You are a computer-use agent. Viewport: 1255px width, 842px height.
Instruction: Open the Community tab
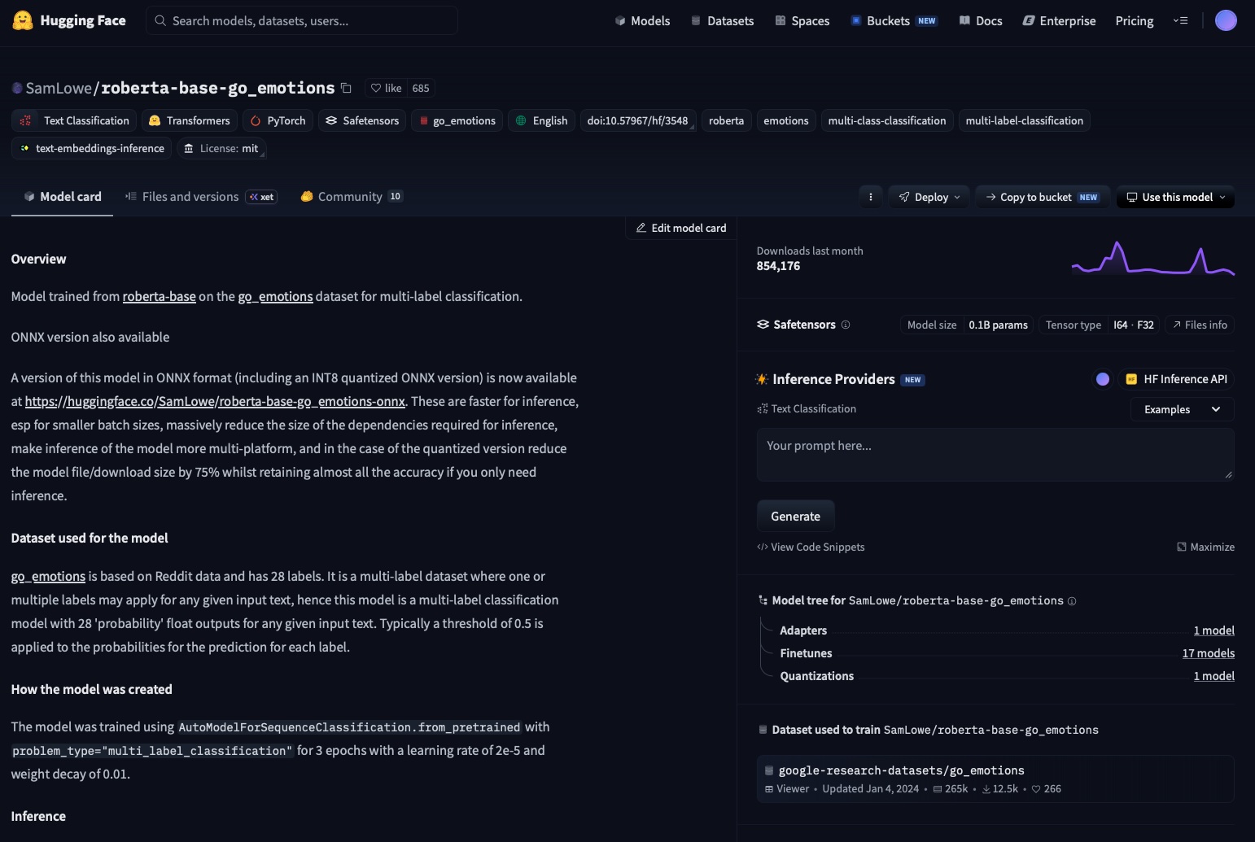point(351,197)
